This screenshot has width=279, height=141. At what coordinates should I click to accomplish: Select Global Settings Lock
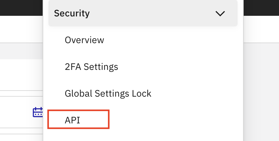tap(108, 93)
